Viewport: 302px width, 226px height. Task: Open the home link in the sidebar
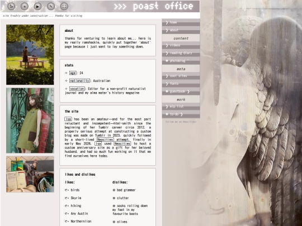[x=181, y=22]
